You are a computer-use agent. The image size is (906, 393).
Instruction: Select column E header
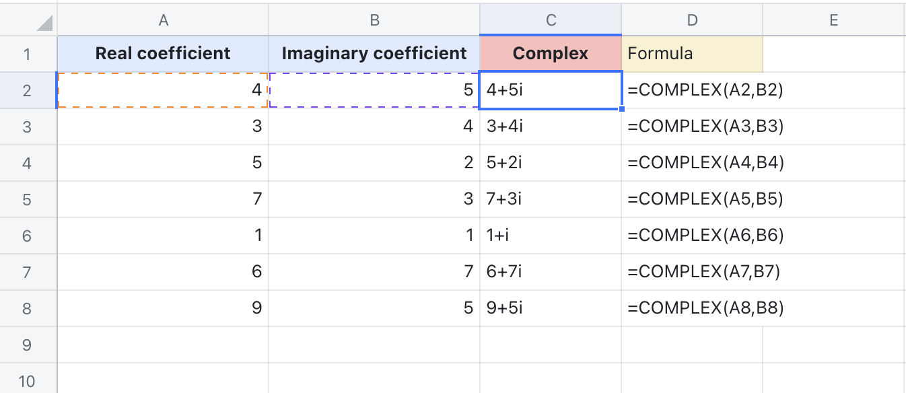833,20
